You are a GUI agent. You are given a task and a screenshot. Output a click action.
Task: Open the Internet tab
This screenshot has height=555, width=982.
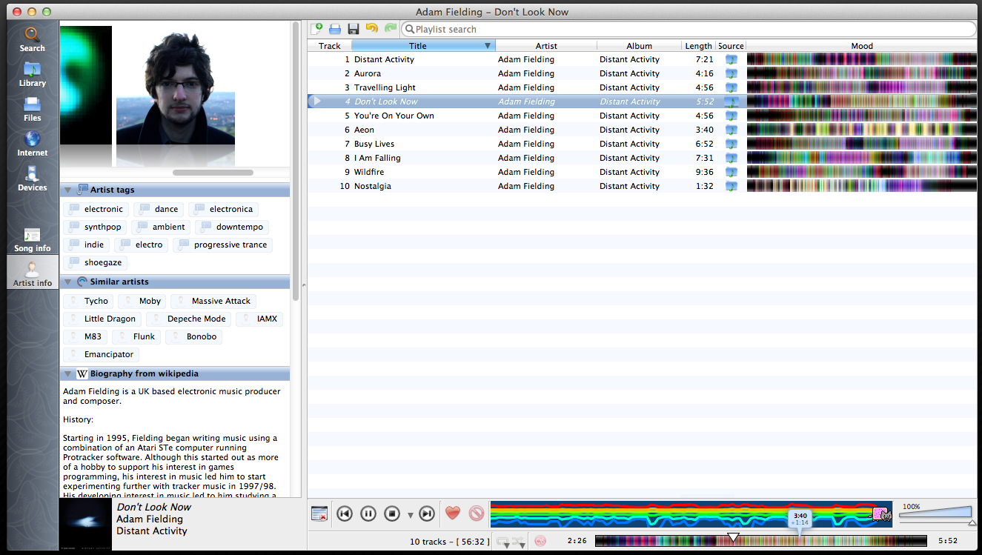click(x=32, y=142)
